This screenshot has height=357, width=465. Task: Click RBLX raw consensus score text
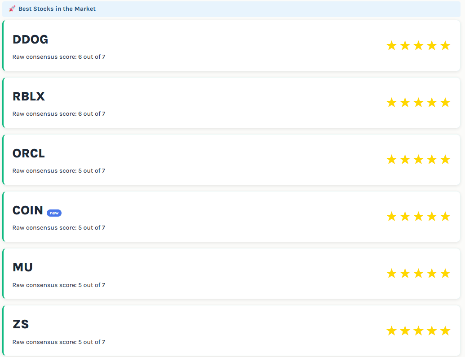point(59,113)
